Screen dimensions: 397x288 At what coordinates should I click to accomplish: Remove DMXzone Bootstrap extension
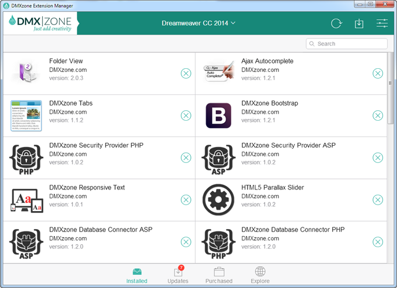point(378,115)
